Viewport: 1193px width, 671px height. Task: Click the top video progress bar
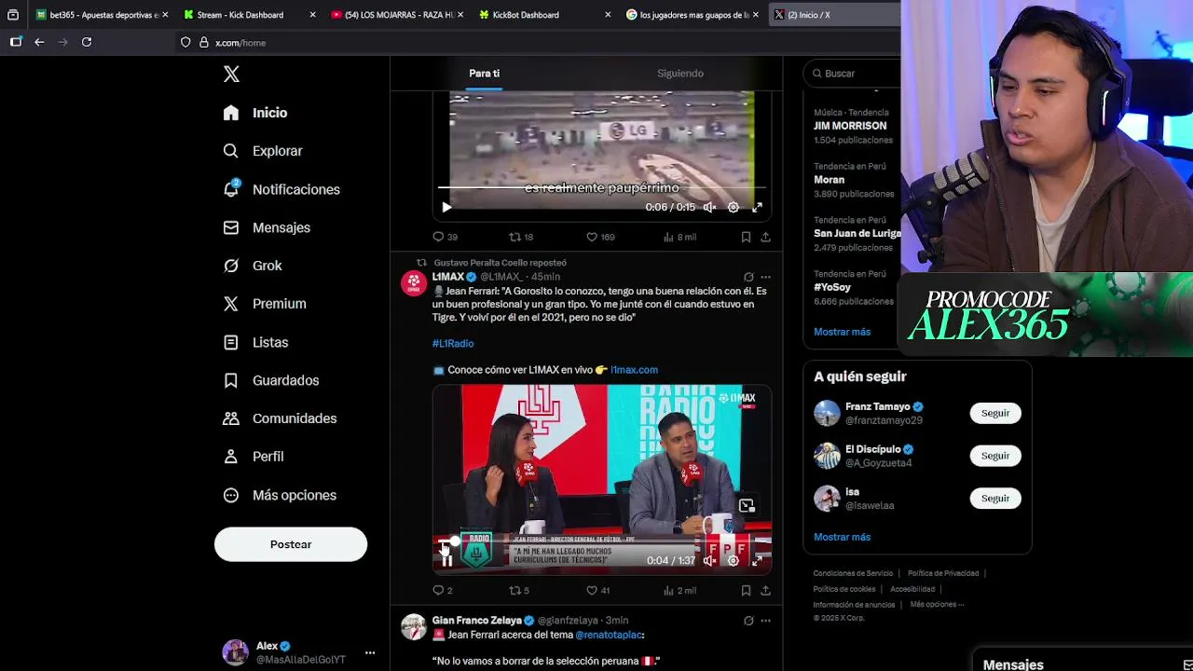pyautogui.click(x=602, y=187)
